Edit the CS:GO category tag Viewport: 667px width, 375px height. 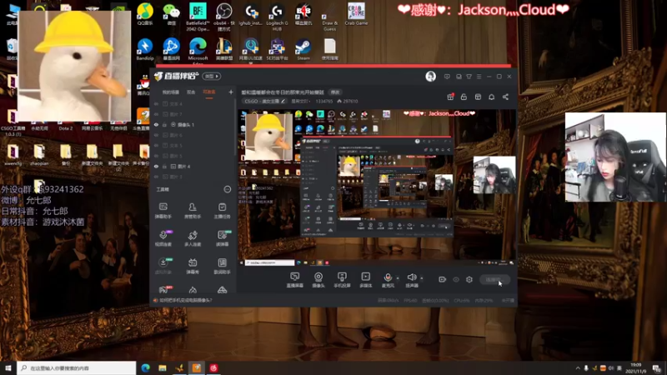point(264,101)
